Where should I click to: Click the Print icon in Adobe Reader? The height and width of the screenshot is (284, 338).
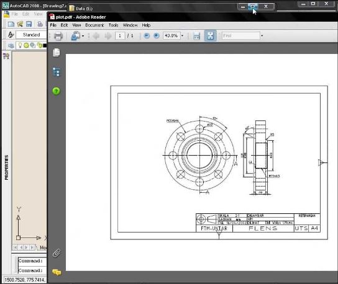point(58,36)
